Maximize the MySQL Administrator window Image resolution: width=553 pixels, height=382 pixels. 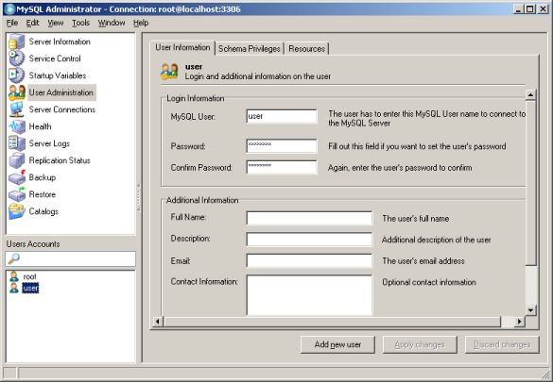529,9
